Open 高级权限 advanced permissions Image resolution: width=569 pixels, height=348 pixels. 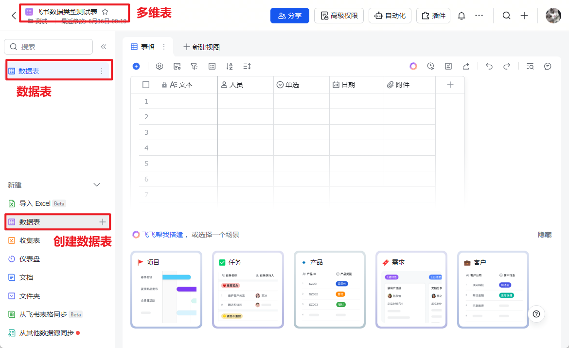[339, 16]
